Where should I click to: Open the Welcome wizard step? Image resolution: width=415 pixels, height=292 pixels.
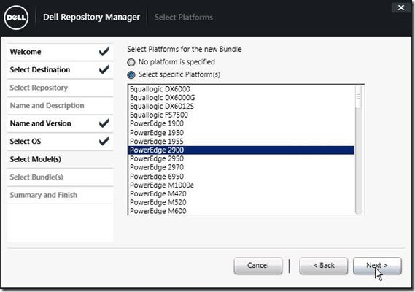(61, 52)
